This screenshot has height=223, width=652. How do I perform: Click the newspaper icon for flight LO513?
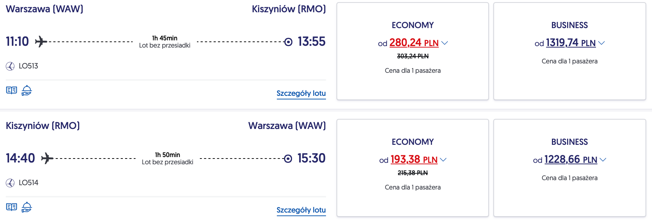[12, 90]
